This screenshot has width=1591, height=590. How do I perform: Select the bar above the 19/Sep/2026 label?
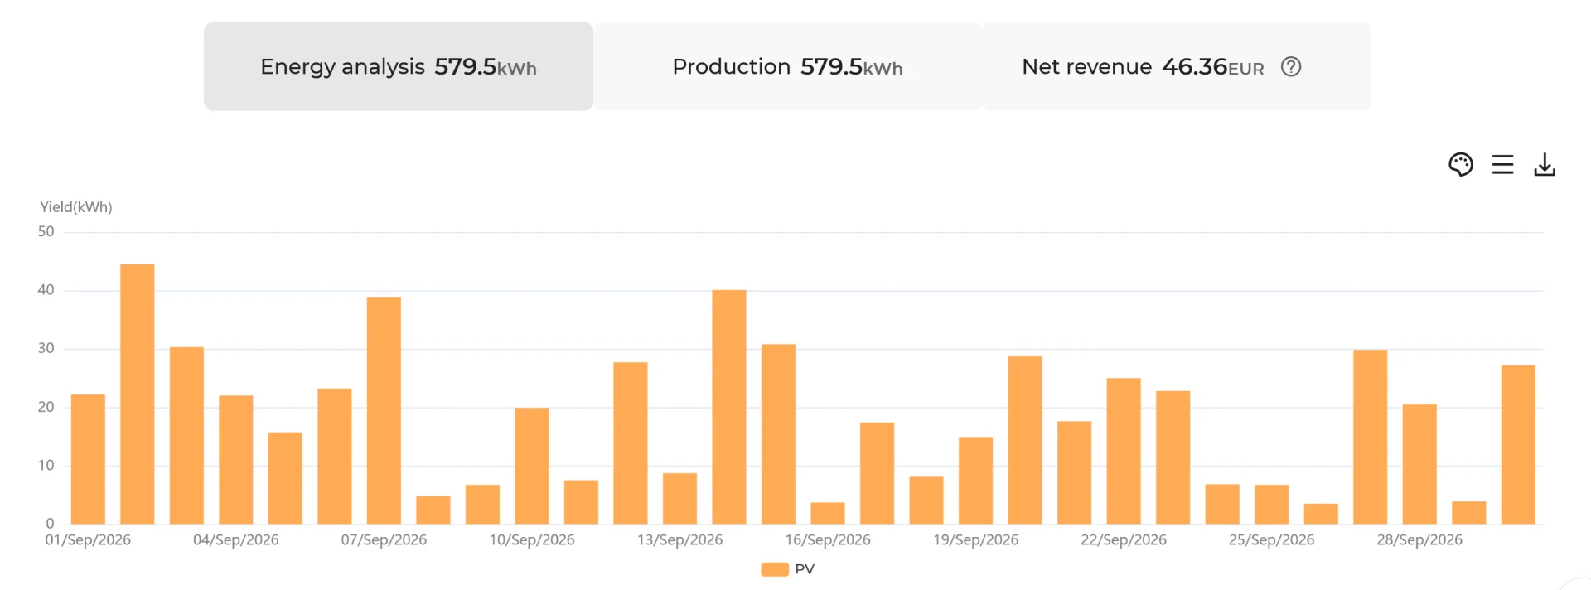pyautogui.click(x=976, y=481)
